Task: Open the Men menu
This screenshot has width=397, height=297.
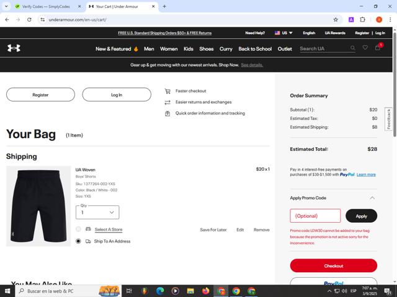Action: [x=149, y=49]
